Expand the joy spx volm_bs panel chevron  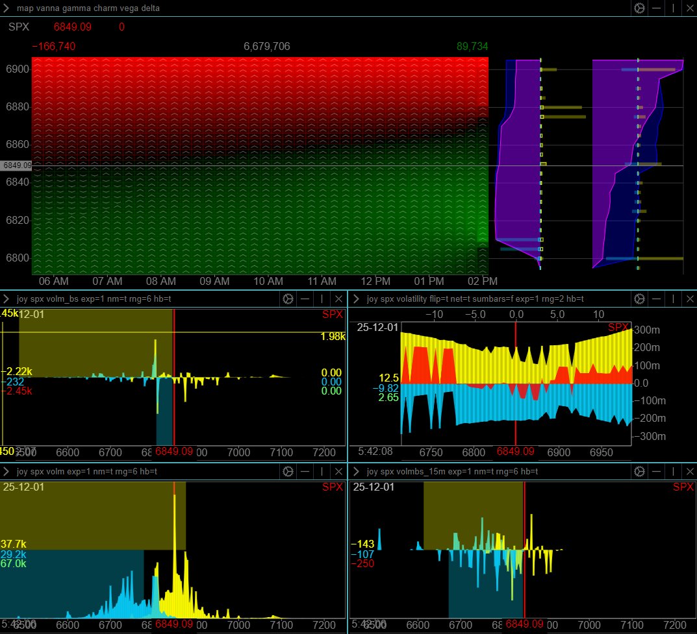[6, 299]
